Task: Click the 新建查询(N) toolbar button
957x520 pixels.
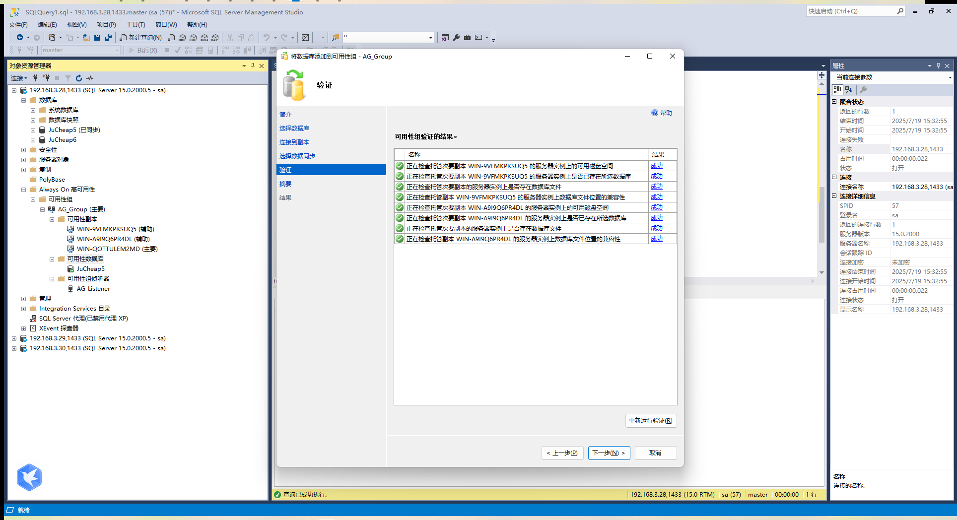Action: (141, 37)
